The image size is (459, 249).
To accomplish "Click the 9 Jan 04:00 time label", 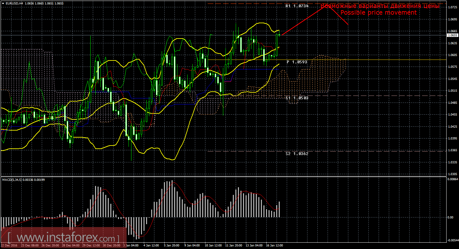I will 193,245.
